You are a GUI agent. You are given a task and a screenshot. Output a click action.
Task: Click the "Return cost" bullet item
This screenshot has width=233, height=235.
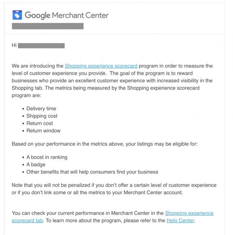[40, 123]
